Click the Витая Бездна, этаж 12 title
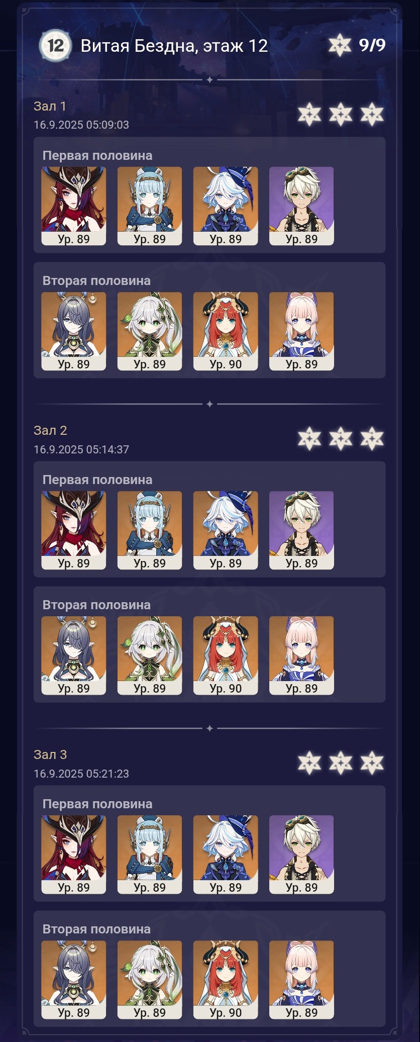 tap(174, 46)
